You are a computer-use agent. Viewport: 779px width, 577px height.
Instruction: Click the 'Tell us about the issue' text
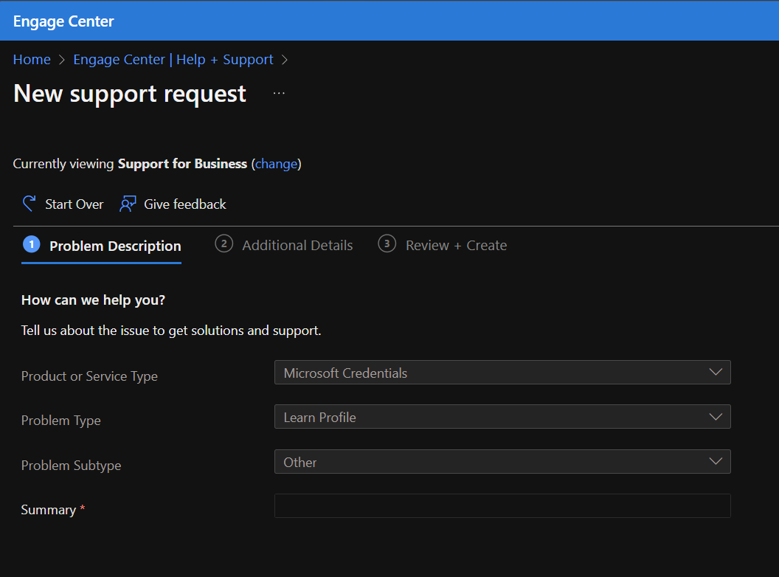[x=171, y=331]
